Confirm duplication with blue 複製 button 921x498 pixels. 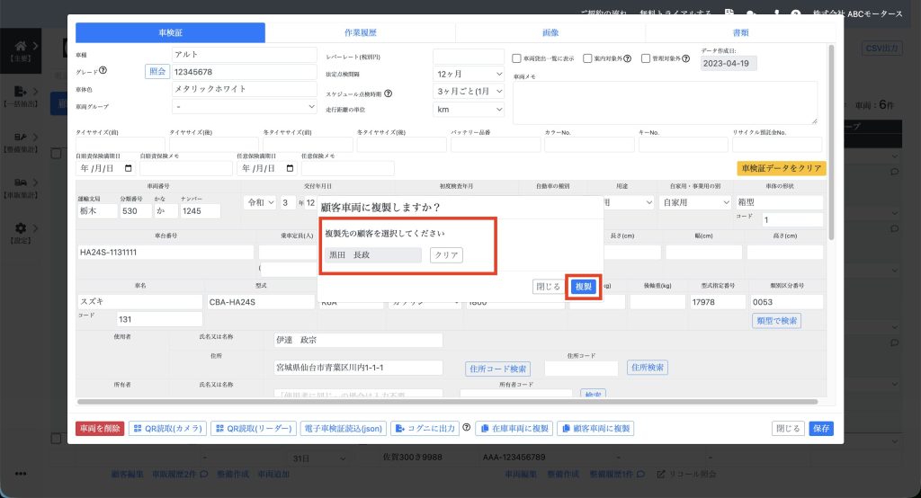[584, 287]
